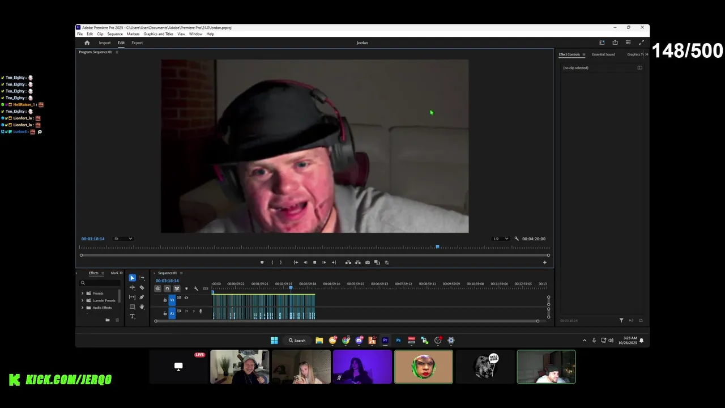Open the Workspaces icon in header
The image size is (725, 408).
602,42
